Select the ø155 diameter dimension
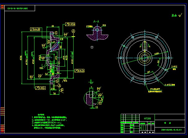This screenshot has height=138, width=188. [66, 58]
